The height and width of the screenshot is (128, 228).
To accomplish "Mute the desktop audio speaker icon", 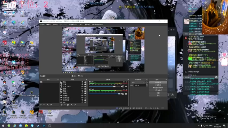I will tap(123, 94).
